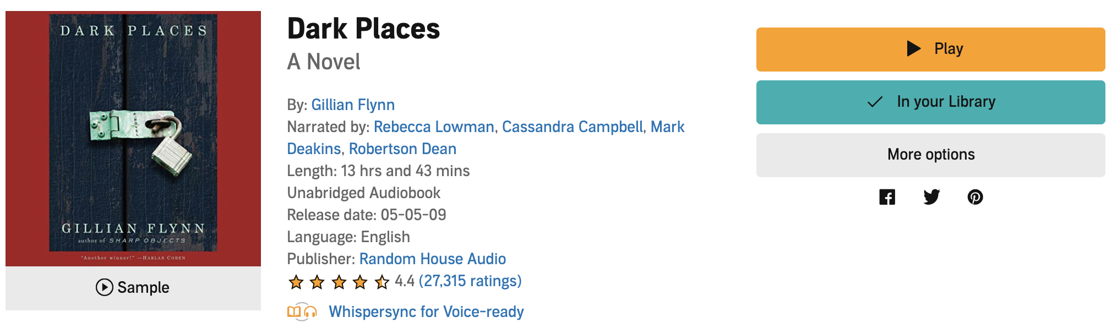Click the In your Library button
This screenshot has width=1112, height=328.
(930, 102)
